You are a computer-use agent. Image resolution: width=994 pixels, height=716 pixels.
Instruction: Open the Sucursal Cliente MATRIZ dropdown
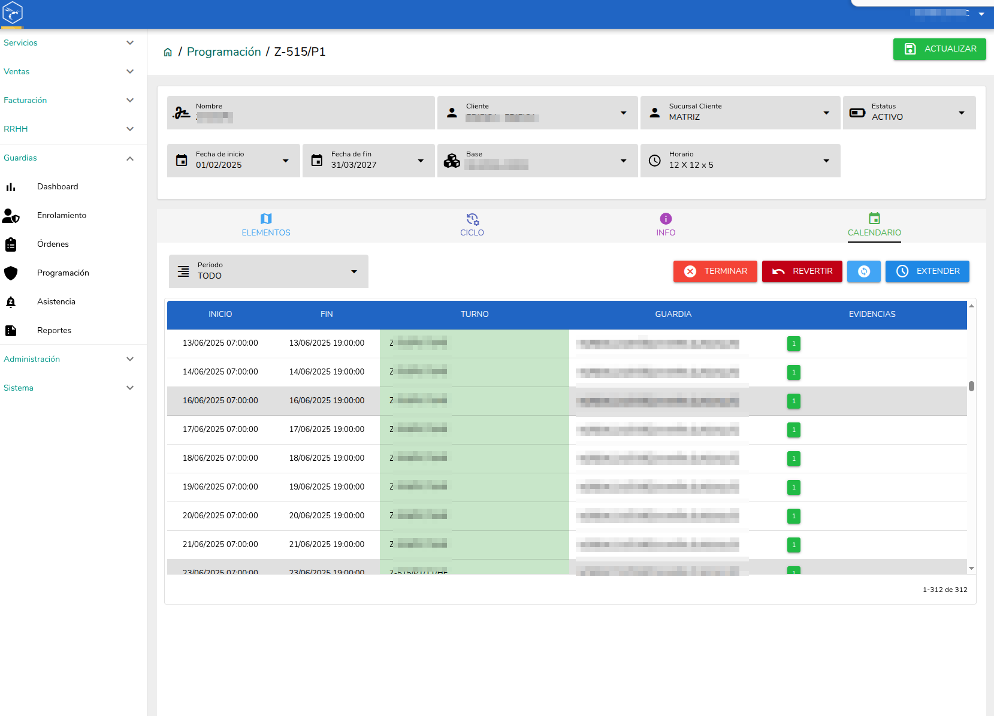741,113
